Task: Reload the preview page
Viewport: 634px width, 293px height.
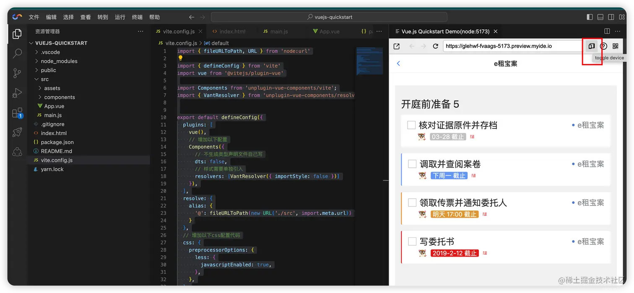Action: pos(435,46)
